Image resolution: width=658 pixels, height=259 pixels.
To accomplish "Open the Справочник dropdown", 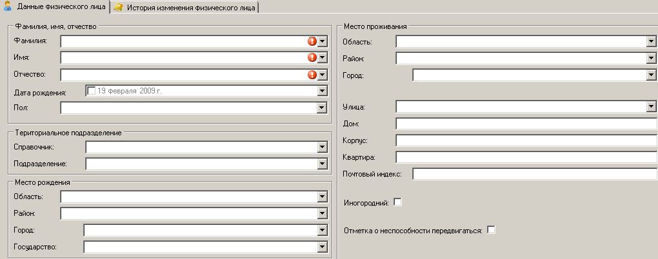I will [322, 147].
